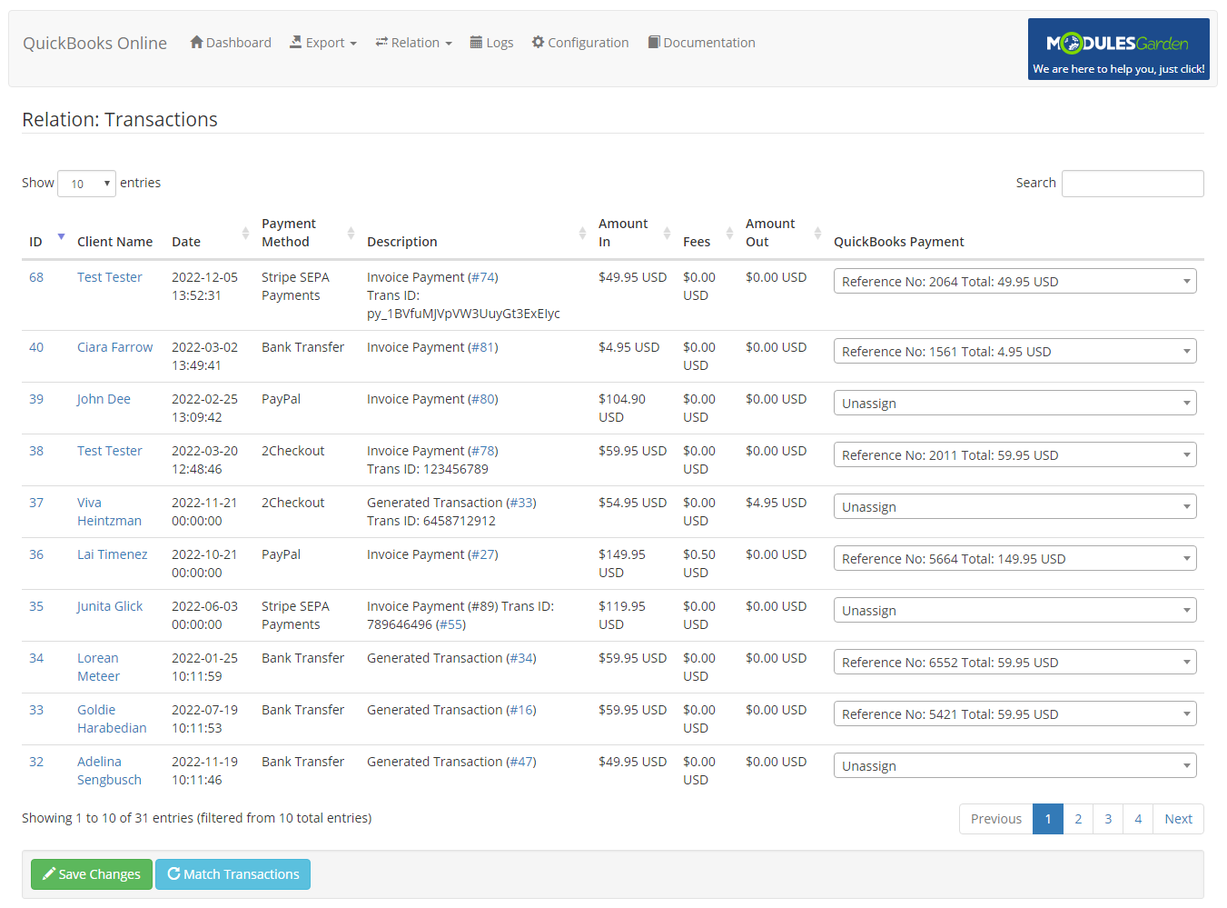Open generated transaction #47 link
This screenshot has width=1227, height=908.
[521, 762]
